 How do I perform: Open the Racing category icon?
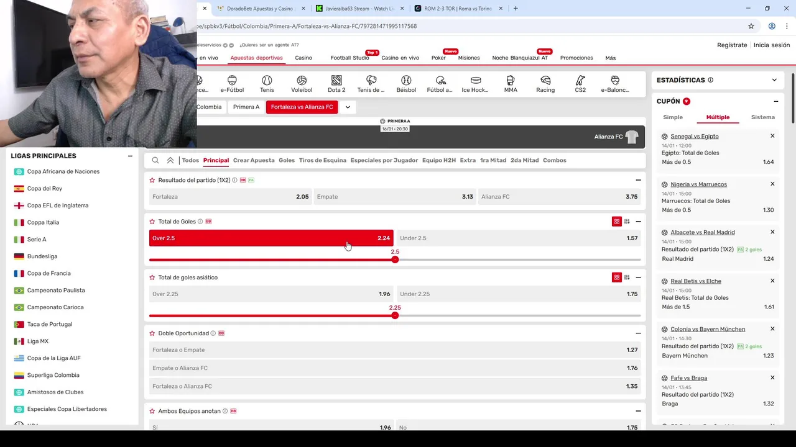[x=545, y=84]
